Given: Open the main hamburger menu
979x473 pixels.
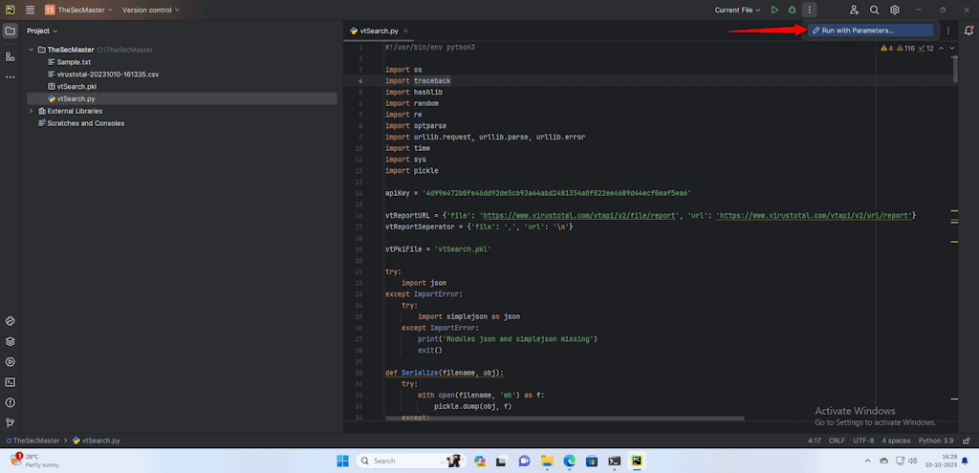Looking at the screenshot, I should (x=30, y=10).
